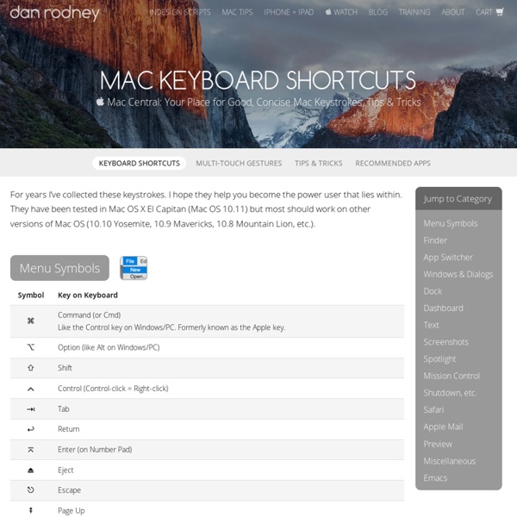Jump to Apple Mail category
Screen dimensions: 517x517
[x=443, y=427]
